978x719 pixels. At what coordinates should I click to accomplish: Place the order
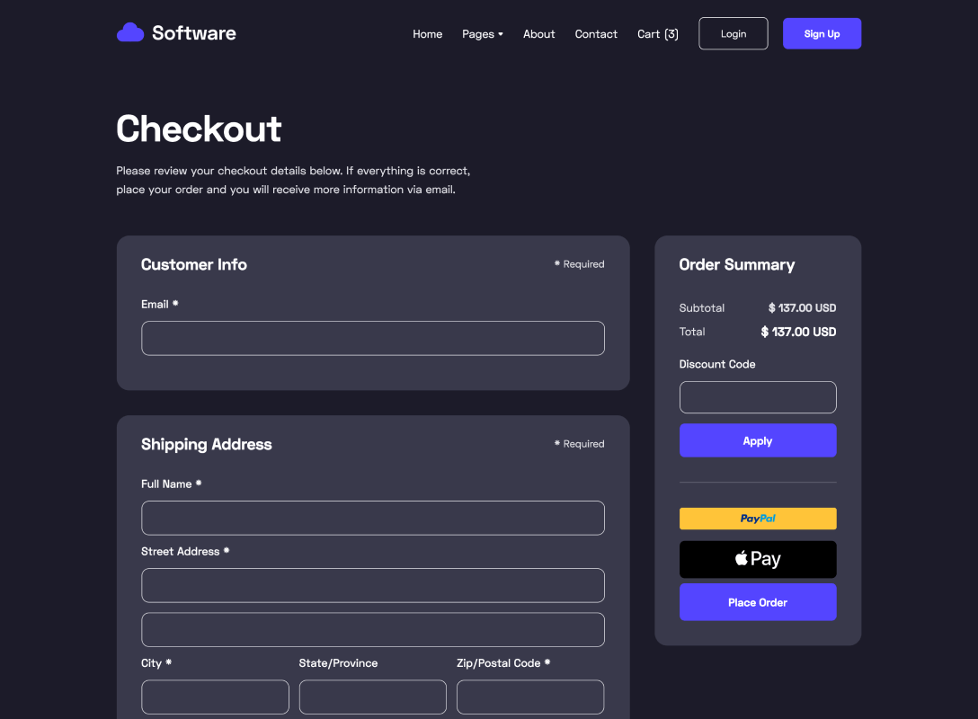click(x=758, y=602)
